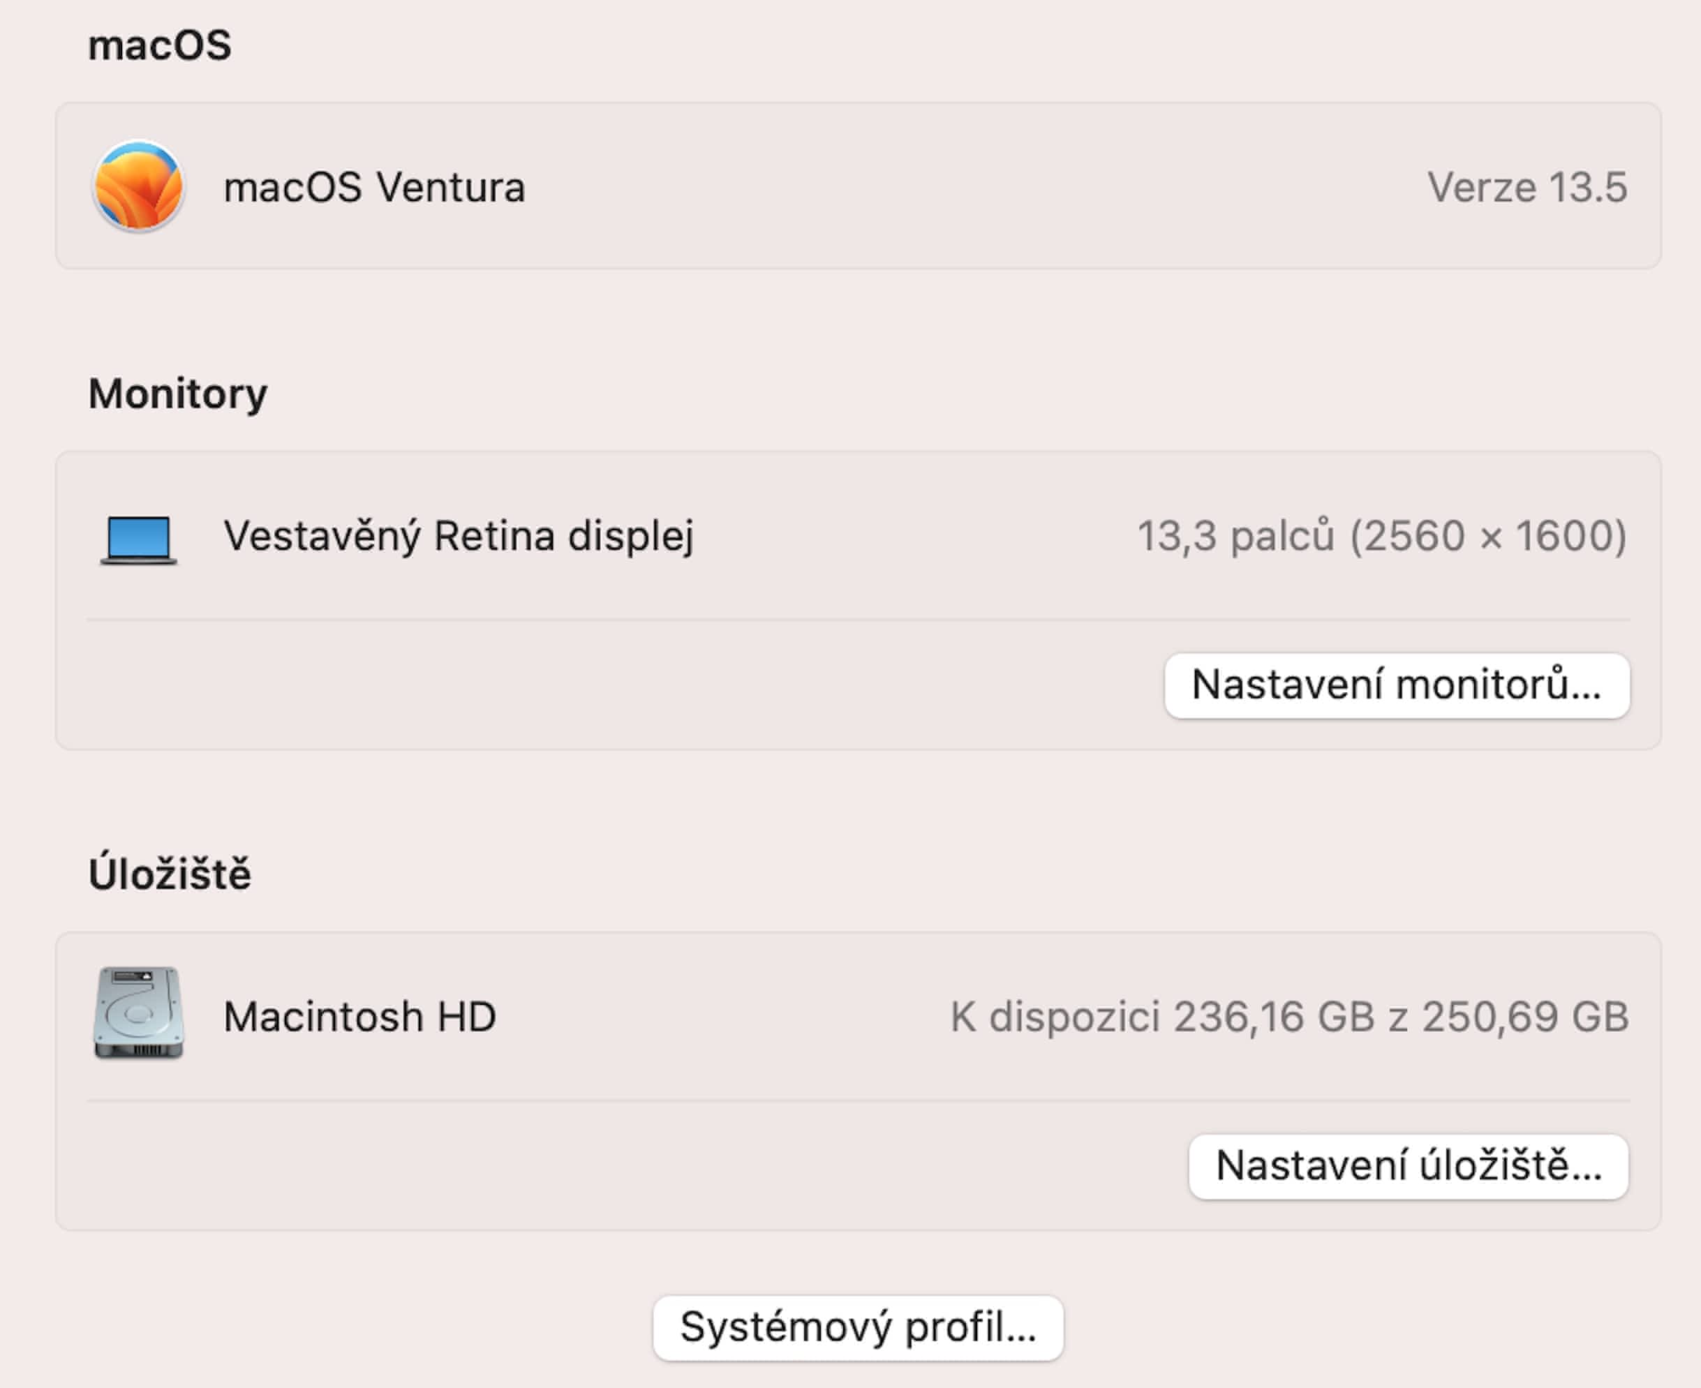Click the macOS section heading

(159, 45)
